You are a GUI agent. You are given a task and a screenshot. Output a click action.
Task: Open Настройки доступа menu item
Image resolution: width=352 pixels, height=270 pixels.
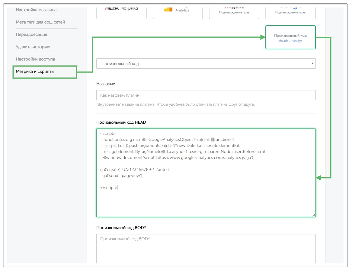tap(35, 59)
